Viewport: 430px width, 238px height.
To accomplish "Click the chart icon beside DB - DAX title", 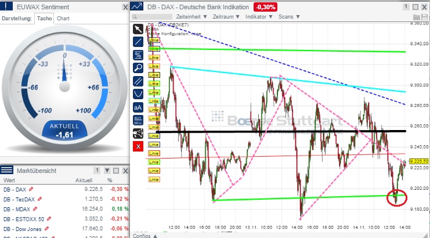I will click(137, 6).
